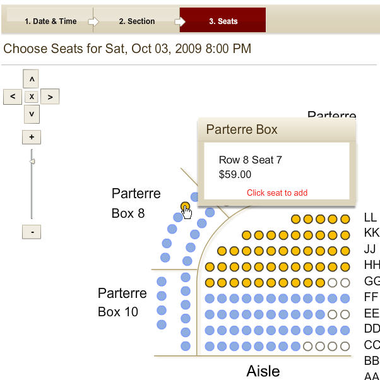Zoom in using the + button
This screenshot has width=380, height=380.
click(32, 137)
